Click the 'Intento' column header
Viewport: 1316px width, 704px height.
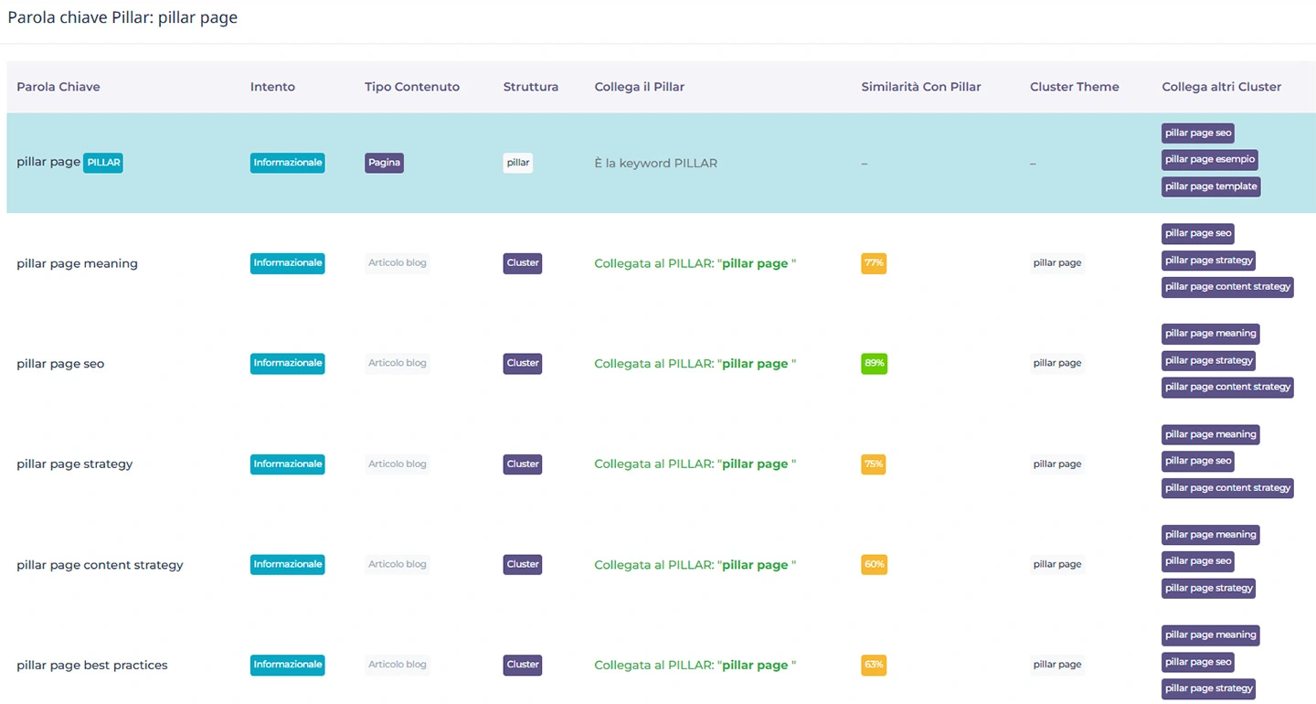pyautogui.click(x=272, y=87)
